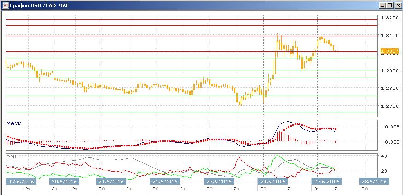403x195 pixels.
Task: Maximize the USD/CAD chart window
Action: click(390, 5)
